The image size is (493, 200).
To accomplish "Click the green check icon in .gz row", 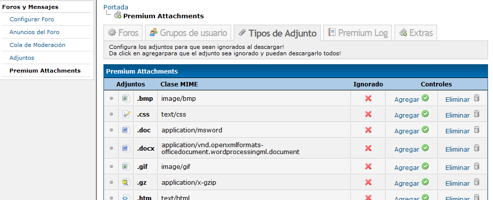I will click(425, 182).
